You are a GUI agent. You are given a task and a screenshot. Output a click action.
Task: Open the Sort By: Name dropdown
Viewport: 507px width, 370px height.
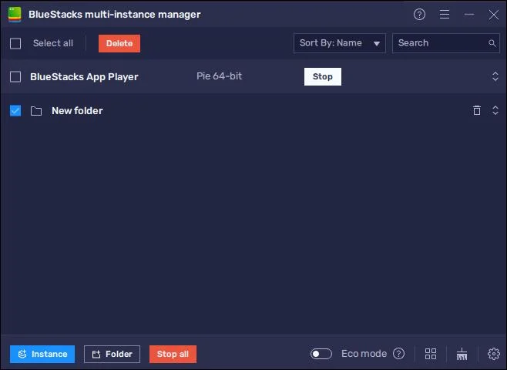[340, 43]
